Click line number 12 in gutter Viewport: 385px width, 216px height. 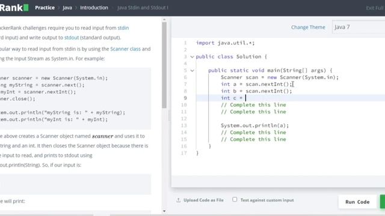click(x=183, y=119)
